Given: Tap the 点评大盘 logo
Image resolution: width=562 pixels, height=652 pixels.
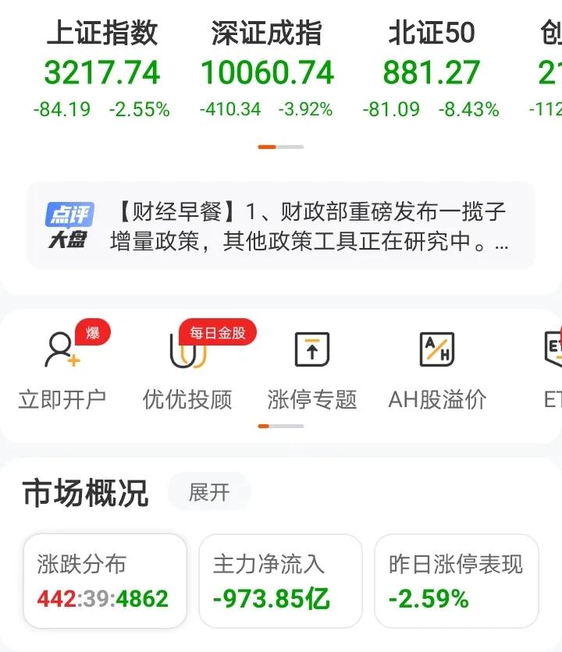Looking at the screenshot, I should coord(69,225).
